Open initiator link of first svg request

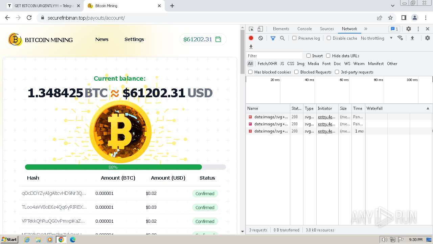pyautogui.click(x=326, y=117)
